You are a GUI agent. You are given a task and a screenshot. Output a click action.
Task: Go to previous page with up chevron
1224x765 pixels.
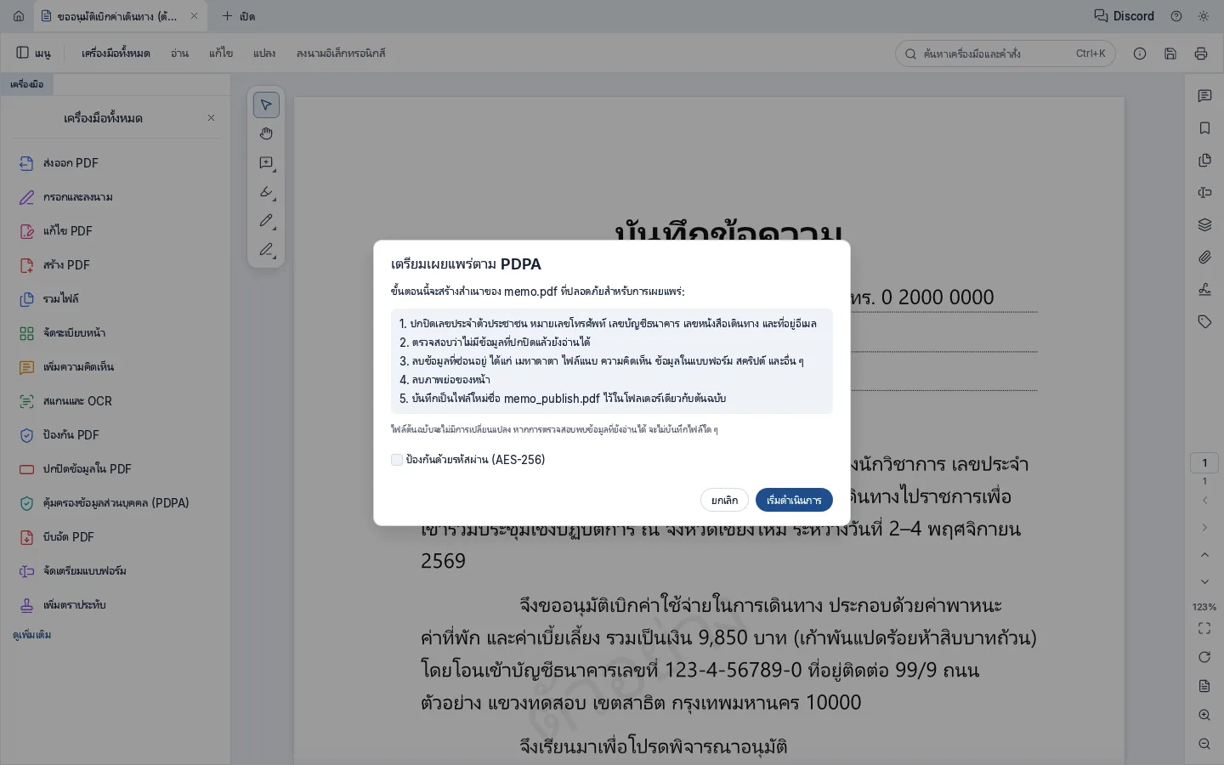tap(1204, 555)
